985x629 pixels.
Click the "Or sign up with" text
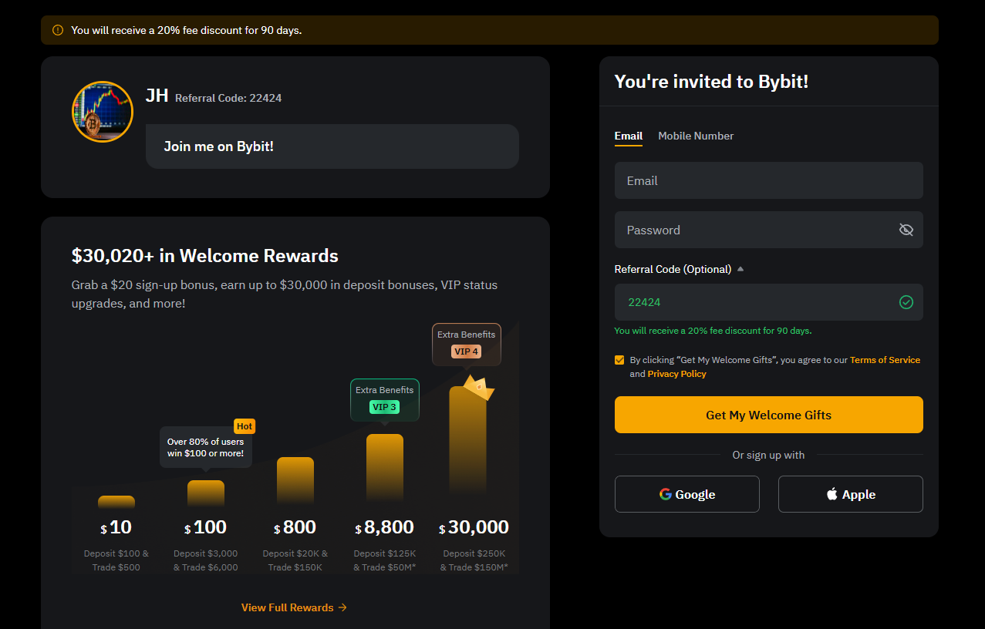[768, 455]
